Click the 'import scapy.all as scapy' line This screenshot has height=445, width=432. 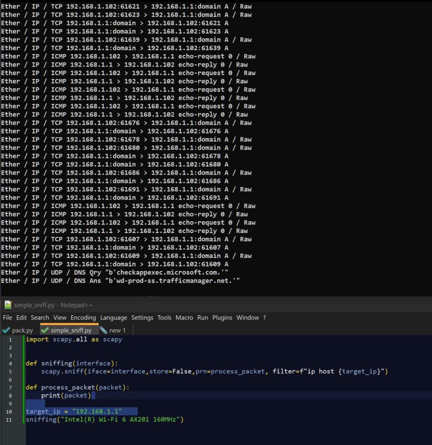coord(74,340)
